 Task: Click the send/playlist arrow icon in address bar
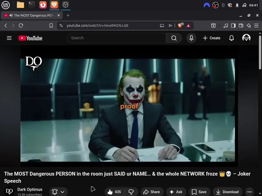[x=170, y=26]
